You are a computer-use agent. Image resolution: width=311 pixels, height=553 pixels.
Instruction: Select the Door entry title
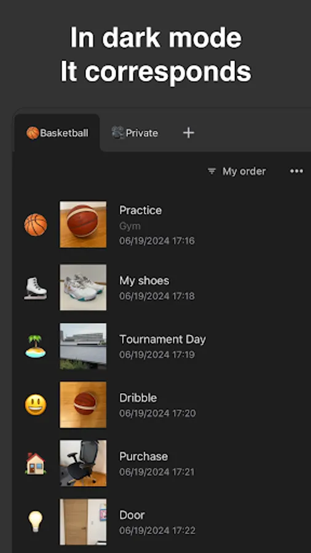[x=132, y=515]
